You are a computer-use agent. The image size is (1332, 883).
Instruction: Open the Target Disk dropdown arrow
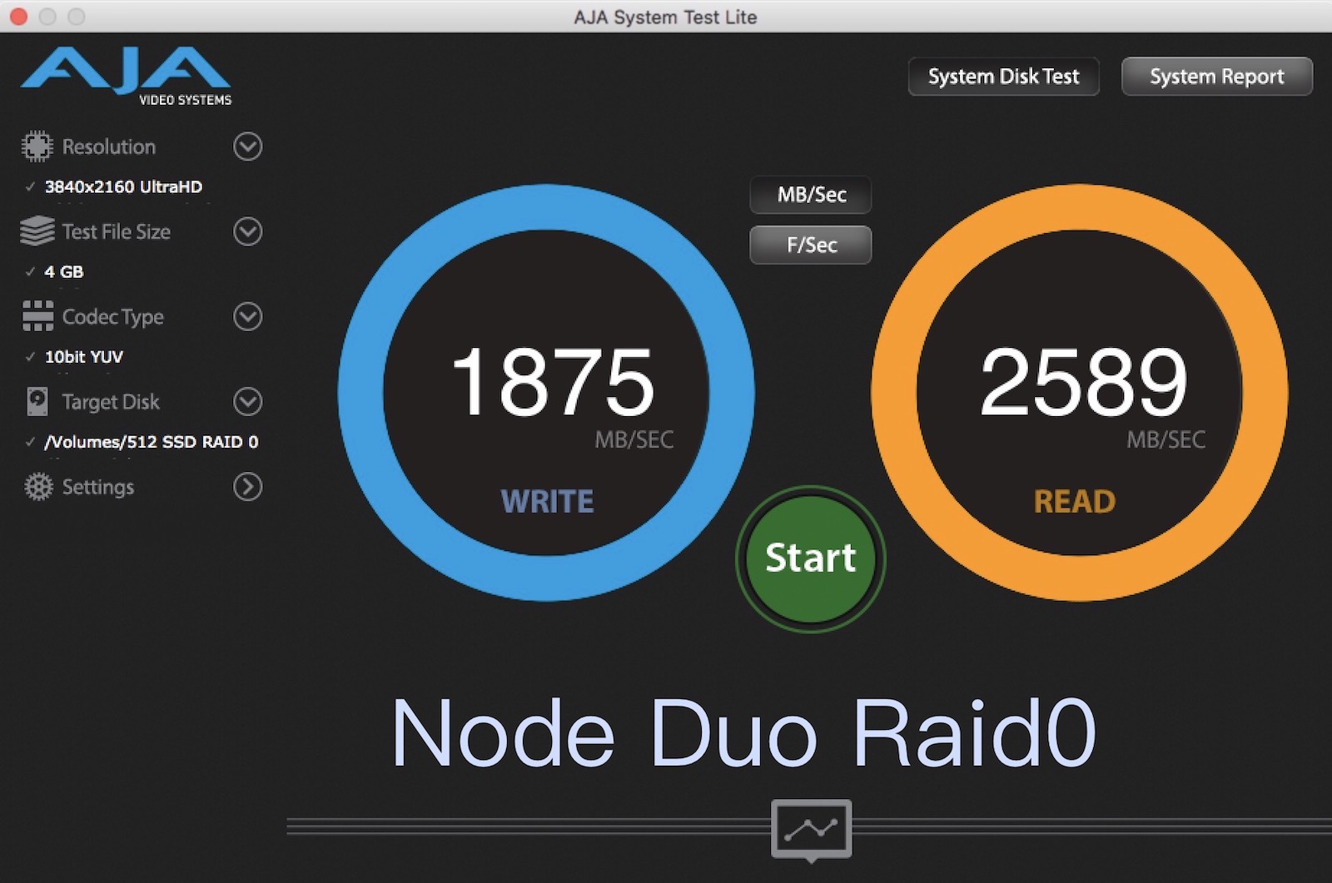(247, 402)
